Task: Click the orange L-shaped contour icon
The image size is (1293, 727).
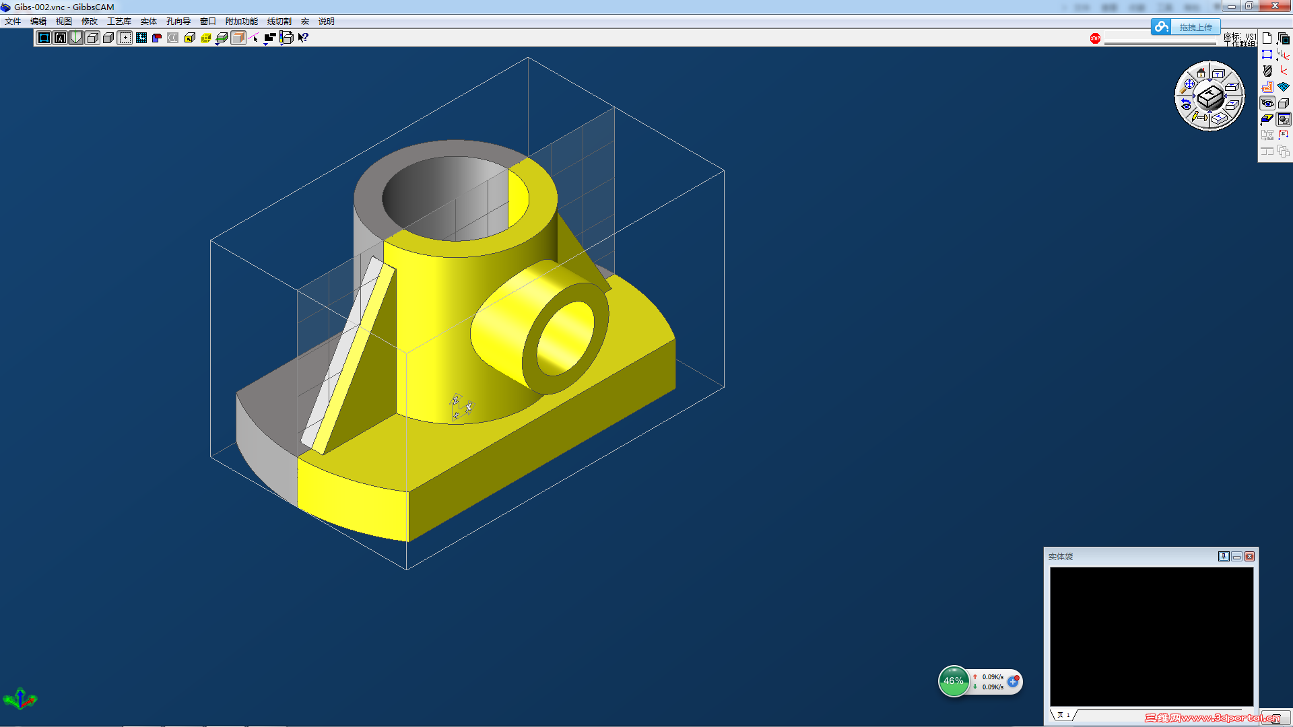Action: [1267, 87]
